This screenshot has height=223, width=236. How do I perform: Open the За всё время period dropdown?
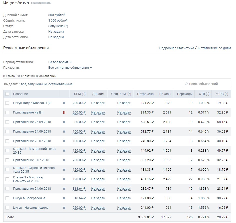(x=60, y=62)
